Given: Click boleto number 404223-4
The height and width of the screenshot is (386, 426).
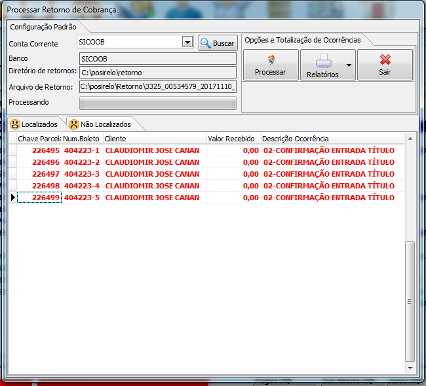Looking at the screenshot, I should [83, 186].
